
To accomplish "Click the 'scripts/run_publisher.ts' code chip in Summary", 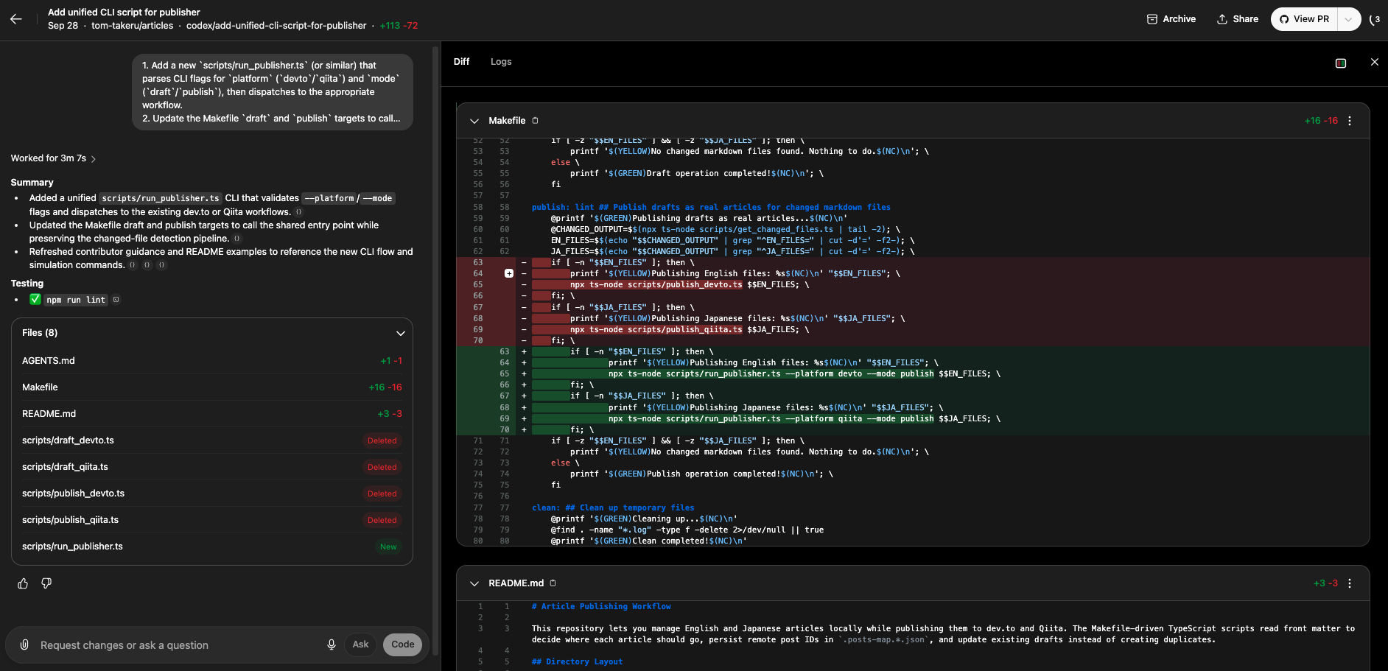I will pyautogui.click(x=161, y=198).
